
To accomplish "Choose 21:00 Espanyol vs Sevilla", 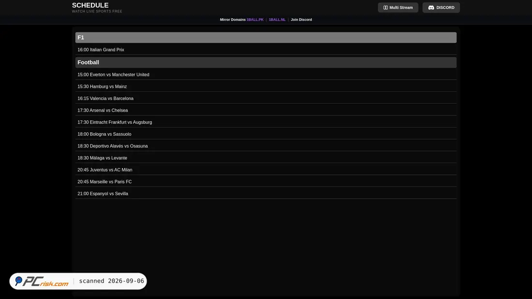I will coord(266,193).
